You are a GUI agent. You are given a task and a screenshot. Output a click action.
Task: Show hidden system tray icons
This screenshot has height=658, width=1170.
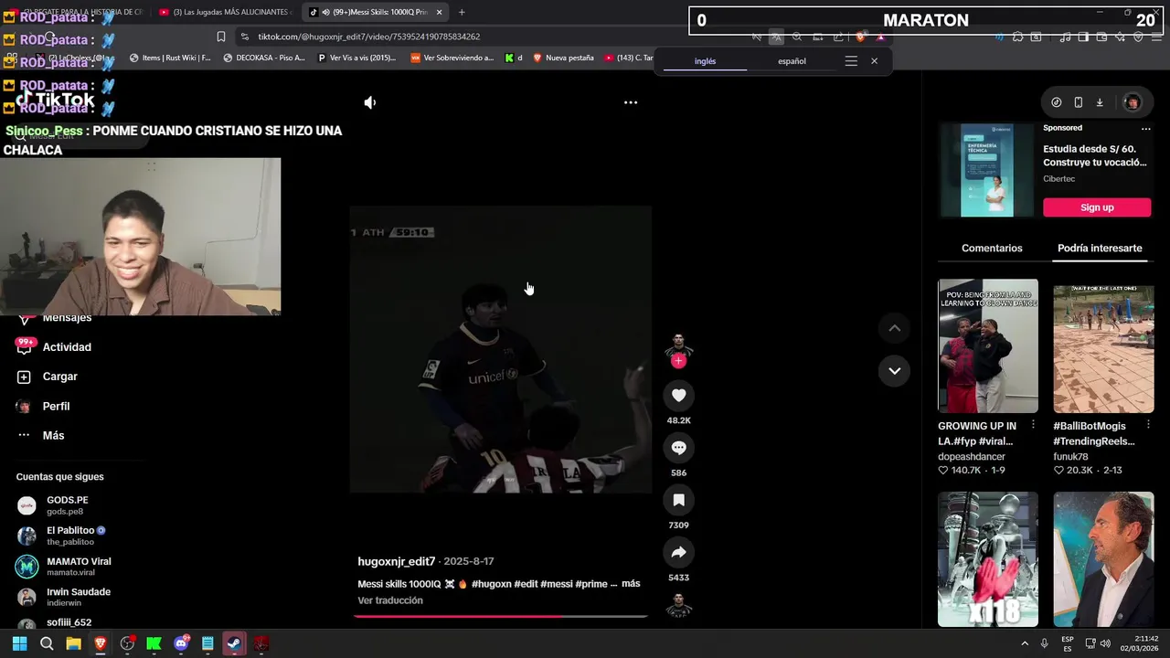click(1025, 644)
